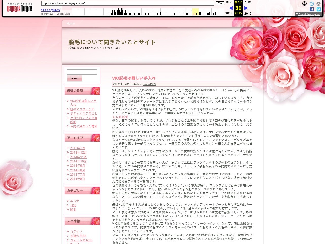Open the account profile icon
325x244 pixels.
pyautogui.click(x=304, y=4)
